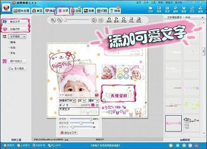The image size is (207, 149).
Task: Open the font name dropdown
Action: click(x=67, y=101)
